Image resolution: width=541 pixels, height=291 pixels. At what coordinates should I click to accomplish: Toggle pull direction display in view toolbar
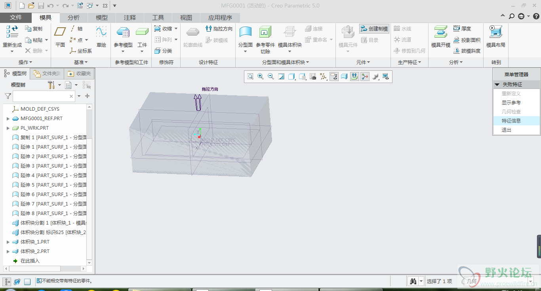click(x=354, y=76)
